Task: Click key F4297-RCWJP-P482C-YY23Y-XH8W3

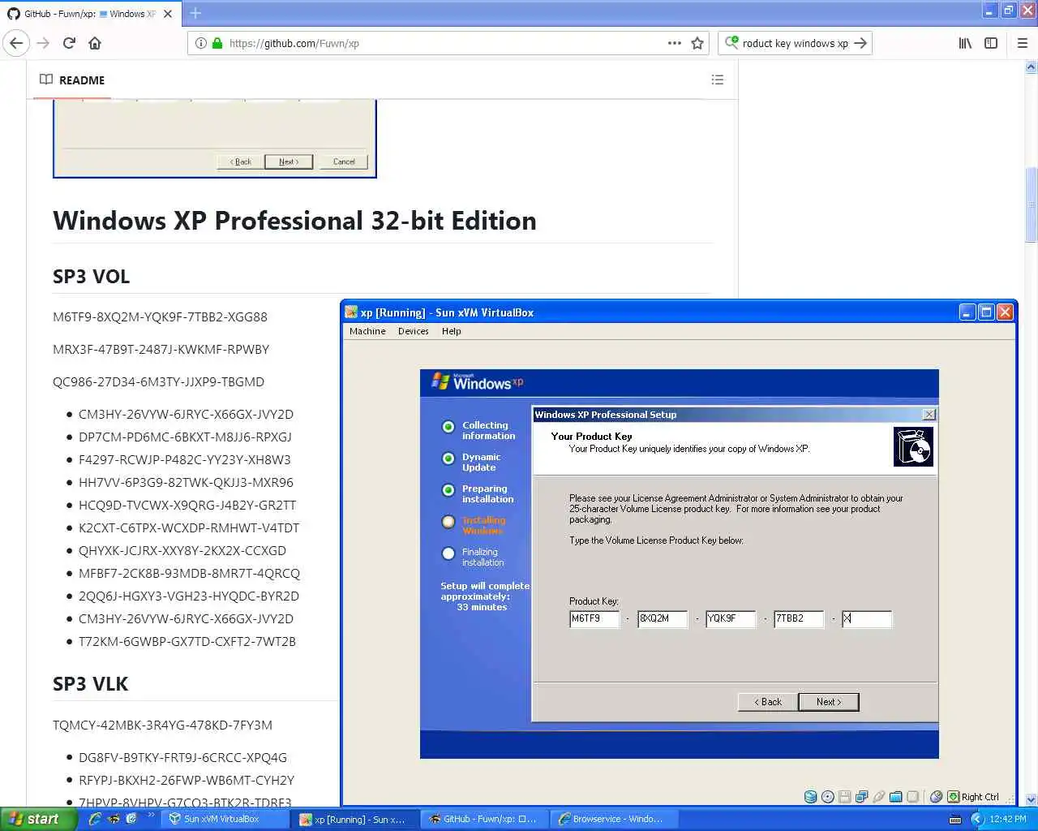Action: pos(185,460)
